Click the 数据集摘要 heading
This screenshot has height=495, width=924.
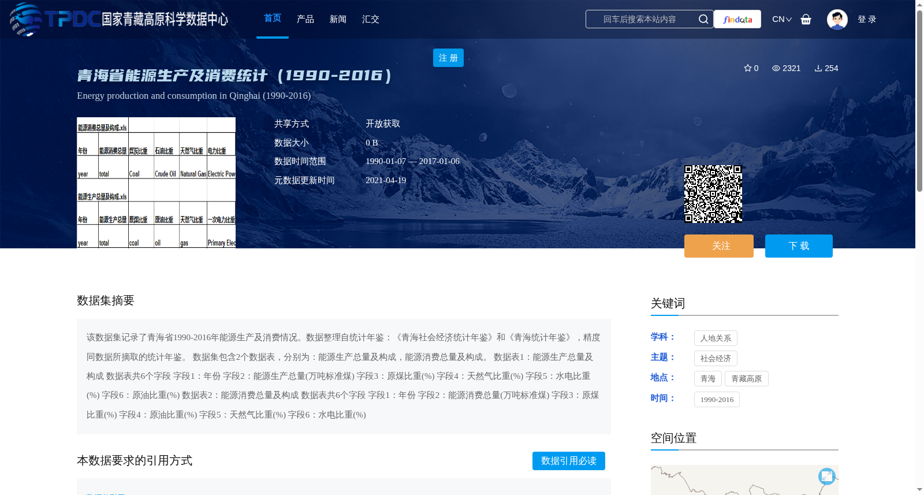pos(106,300)
